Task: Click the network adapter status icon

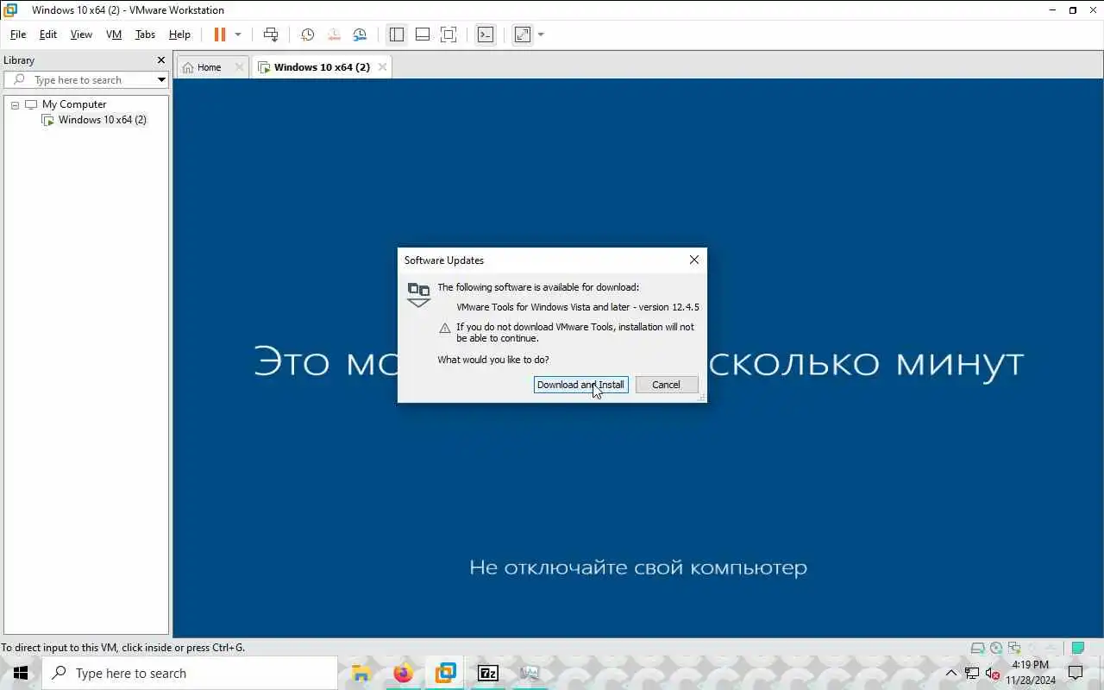Action: [x=1014, y=648]
